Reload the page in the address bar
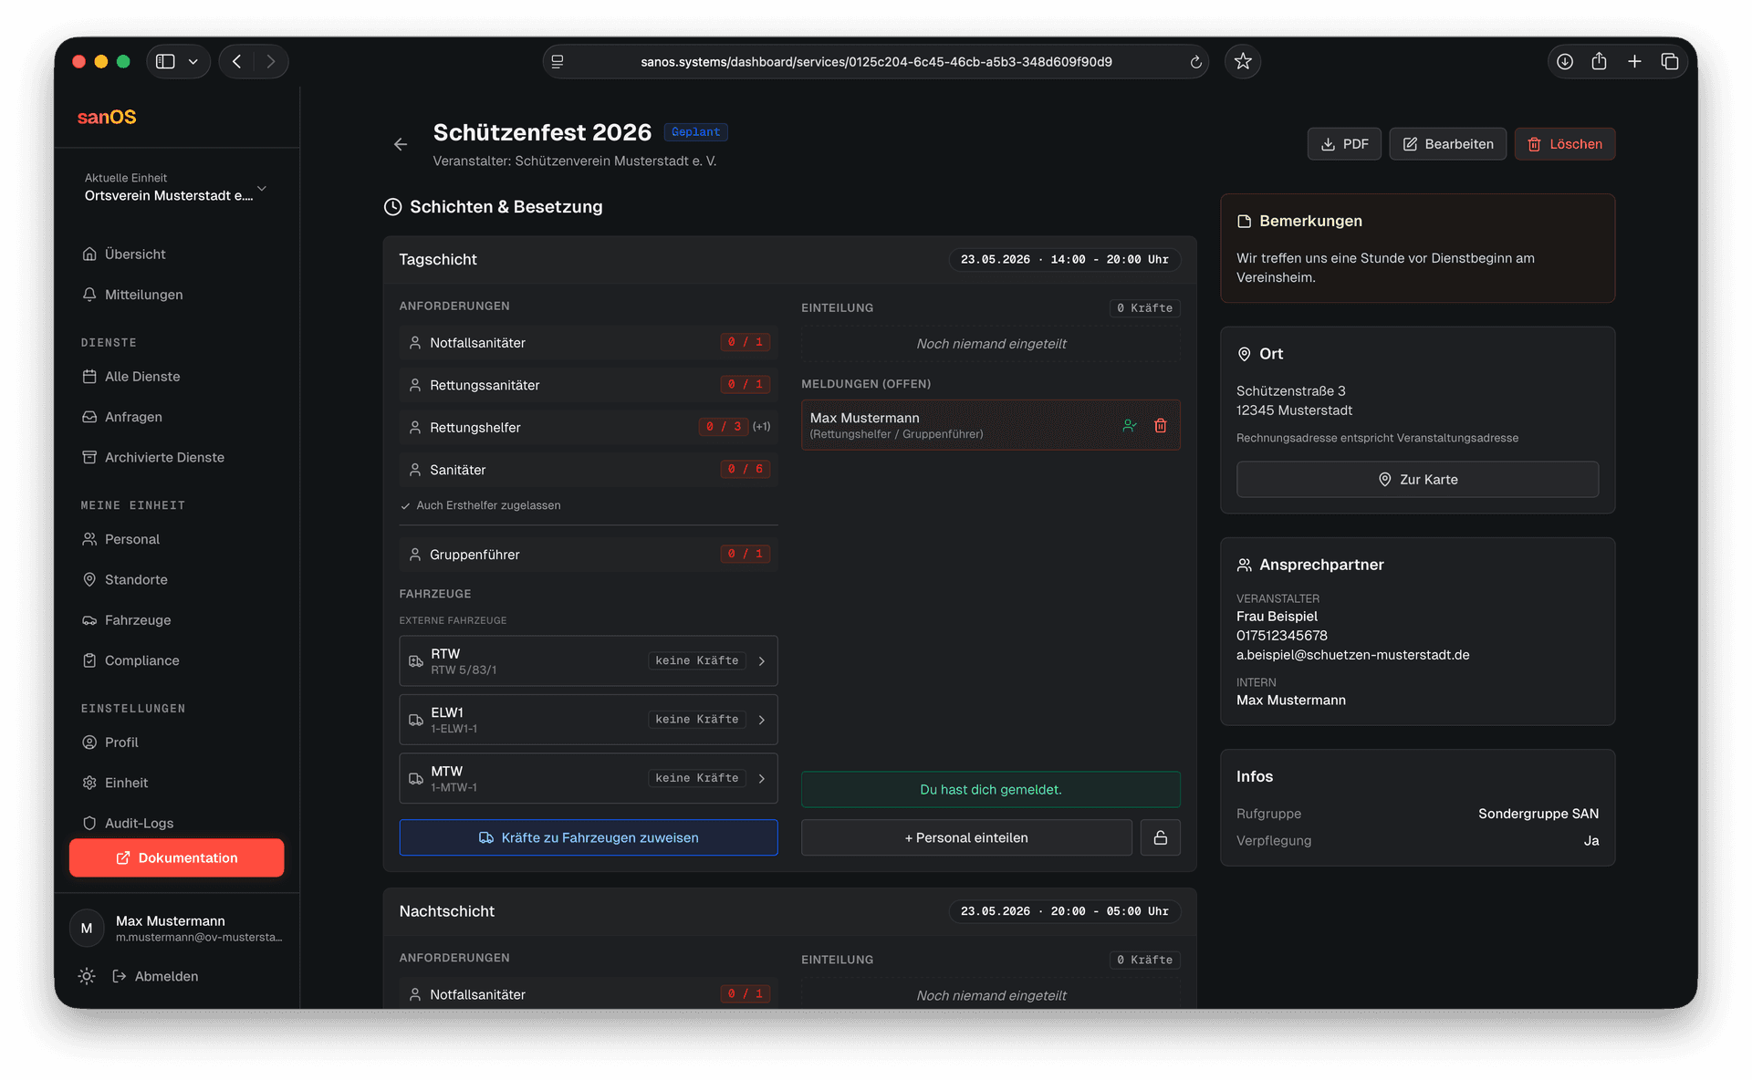This screenshot has height=1080, width=1752. [1195, 62]
